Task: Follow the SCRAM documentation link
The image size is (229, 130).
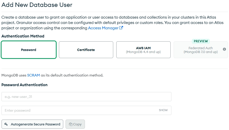Action: (x=33, y=75)
